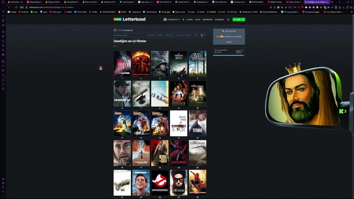The width and height of the screenshot is (354, 199).
Task: Open the Sort by LIST ORDER dropdown
Action: (x=184, y=35)
